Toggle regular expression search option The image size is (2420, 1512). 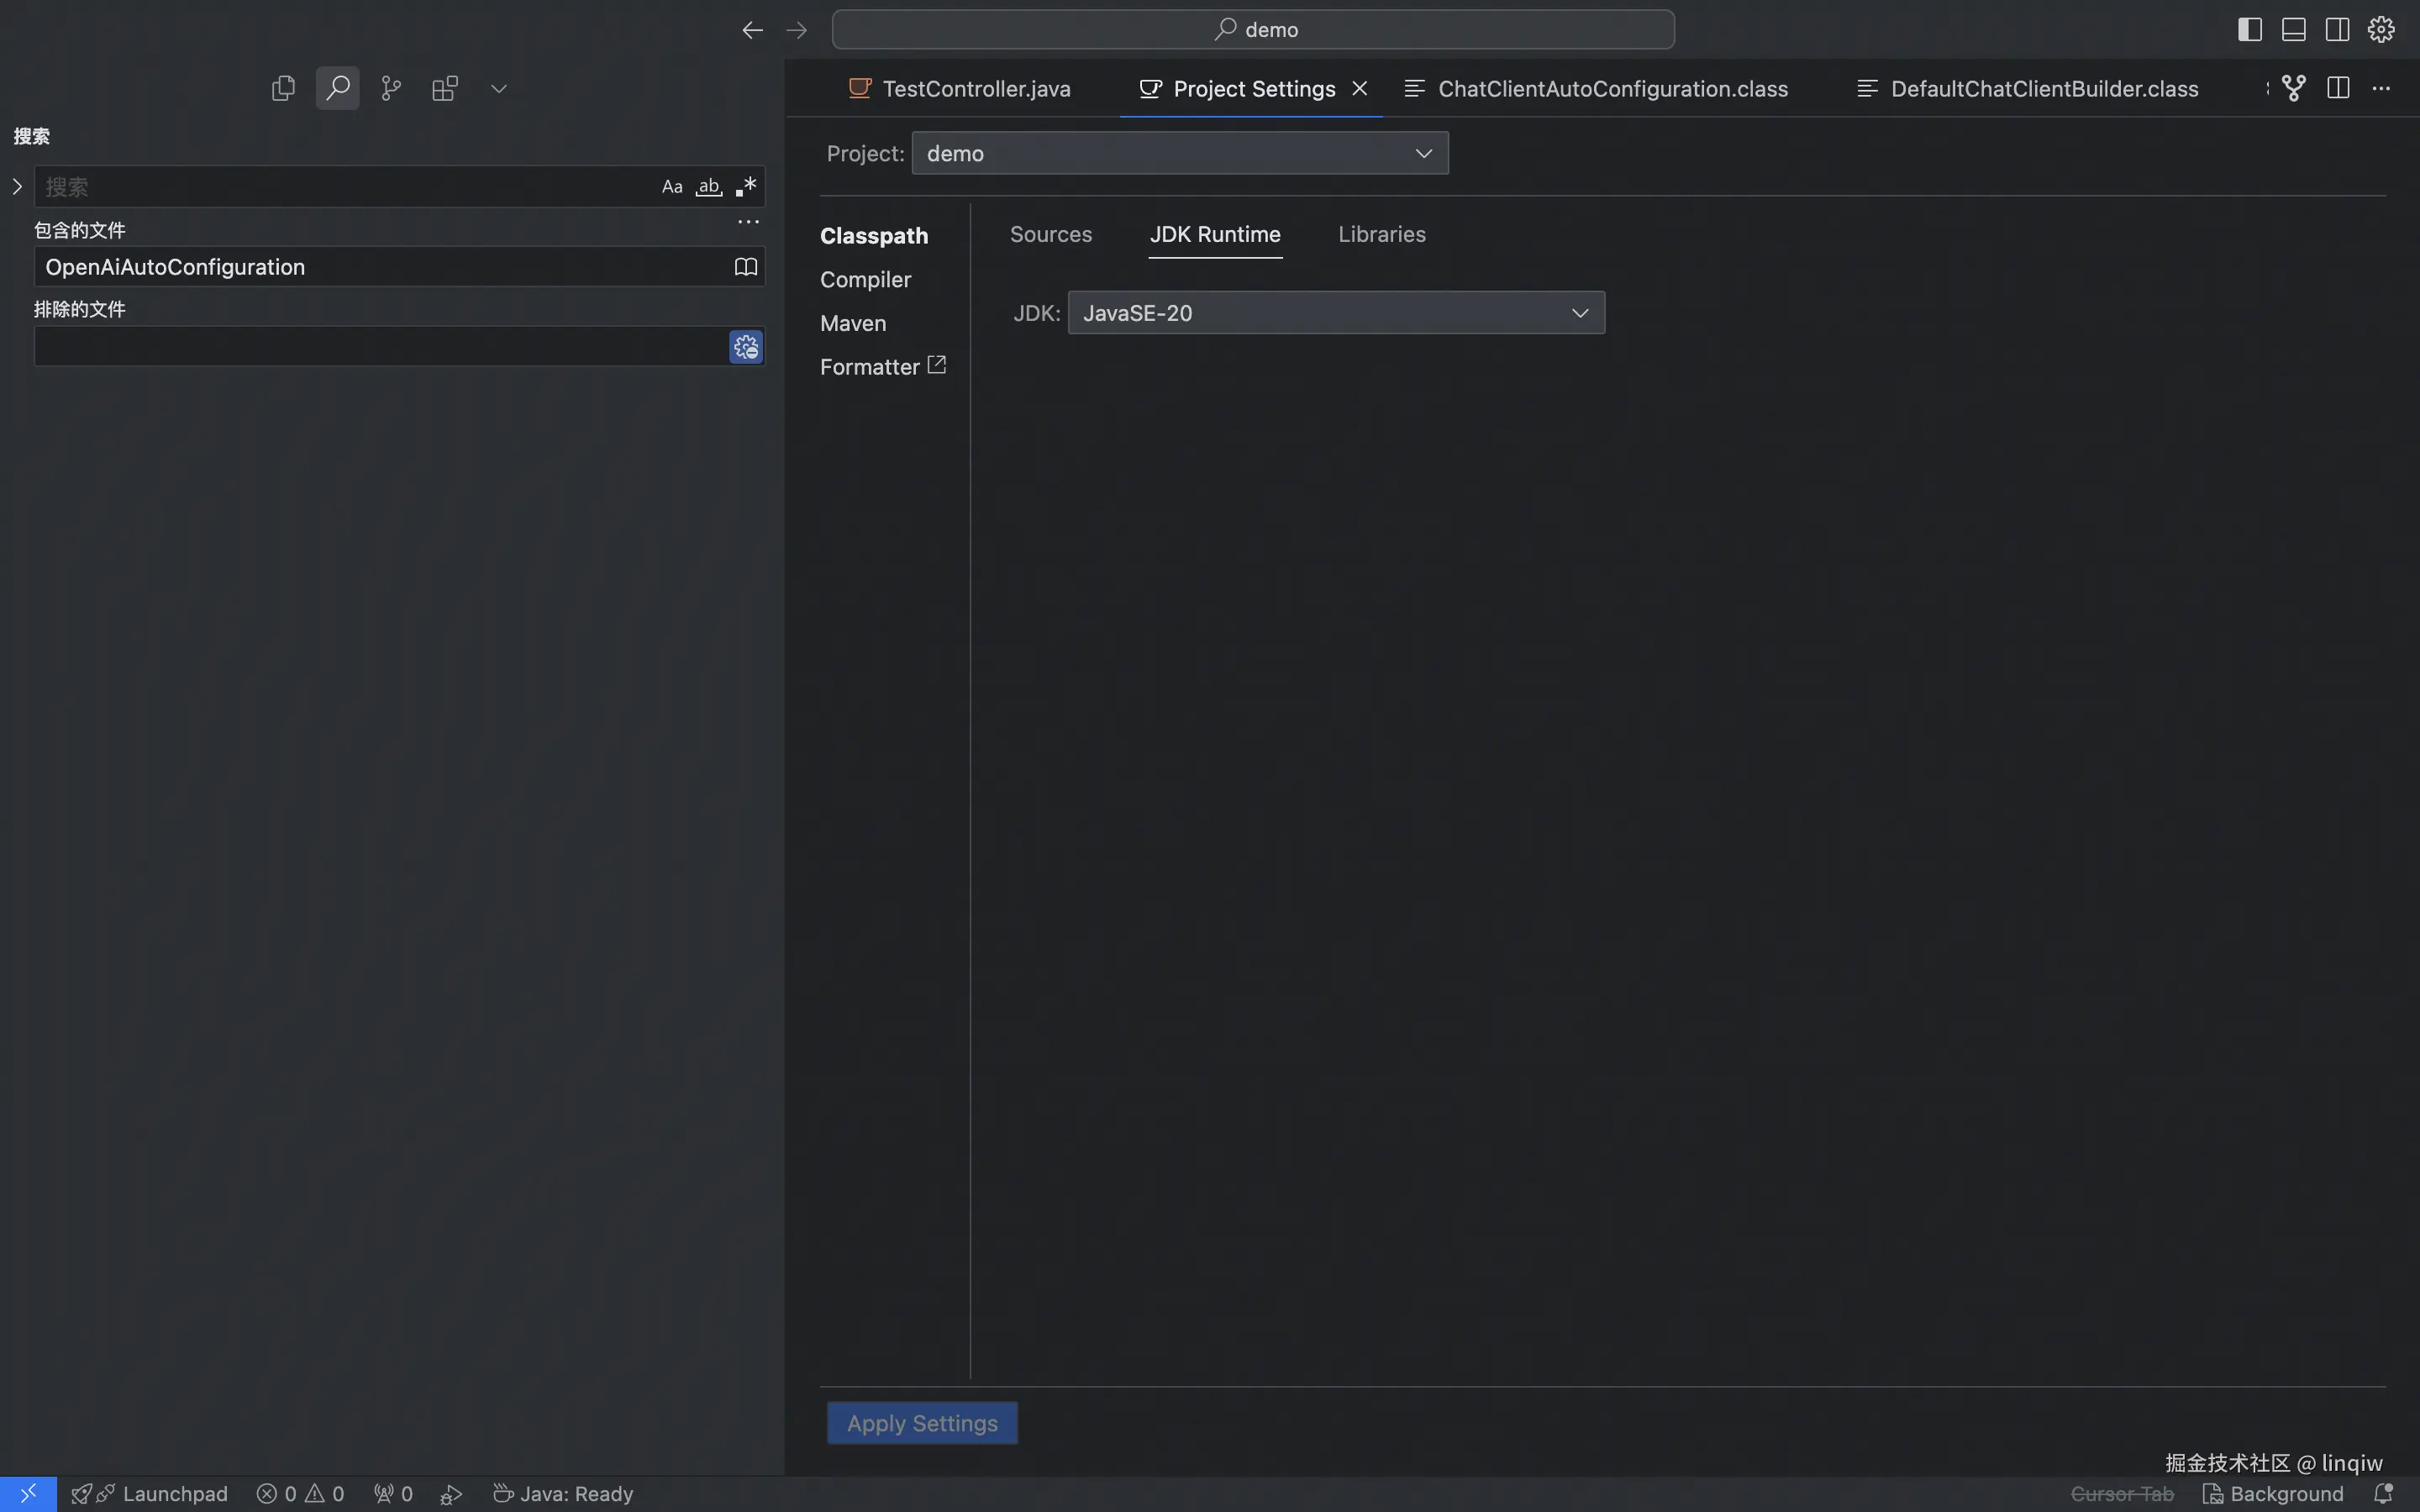[746, 187]
